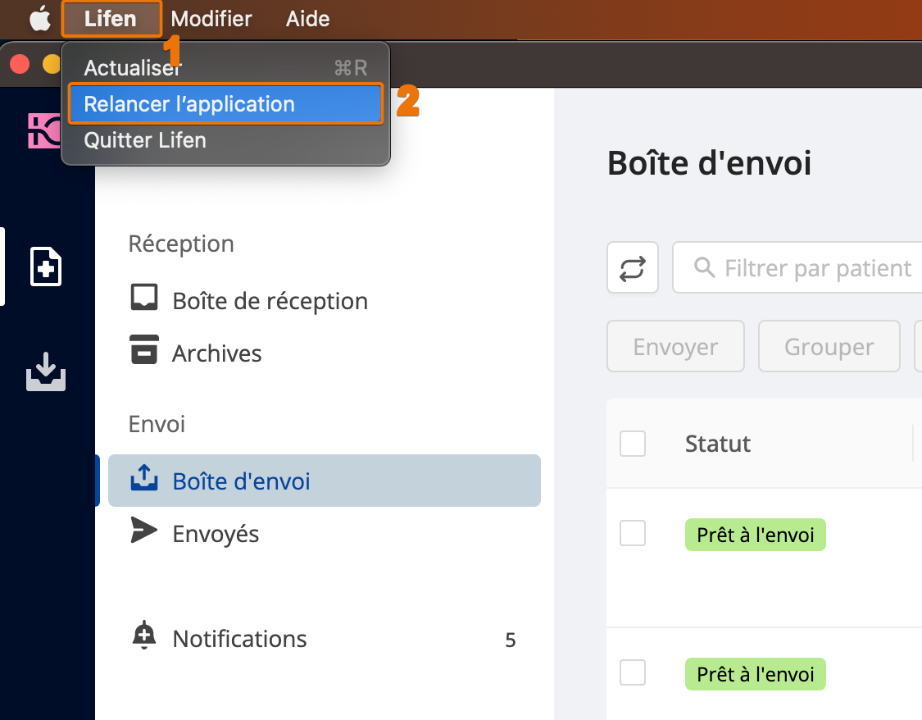Click the notifications count 5
Image resolution: width=922 pixels, height=720 pixels.
(511, 640)
